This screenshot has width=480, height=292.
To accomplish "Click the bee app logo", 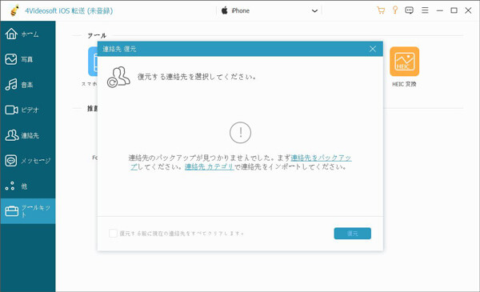I will 14,10.
